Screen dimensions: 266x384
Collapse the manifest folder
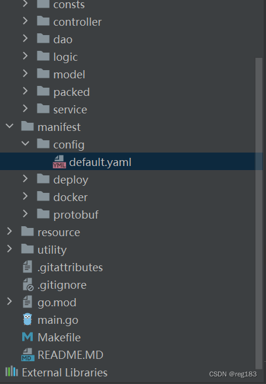[9, 126]
